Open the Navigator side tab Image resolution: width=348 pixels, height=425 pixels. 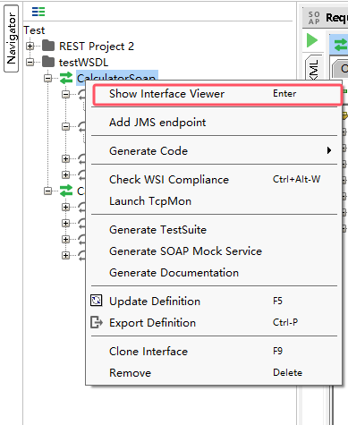pos(12,38)
